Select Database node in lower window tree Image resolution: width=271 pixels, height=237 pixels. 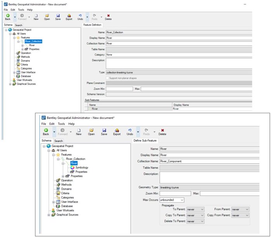(x=67, y=206)
